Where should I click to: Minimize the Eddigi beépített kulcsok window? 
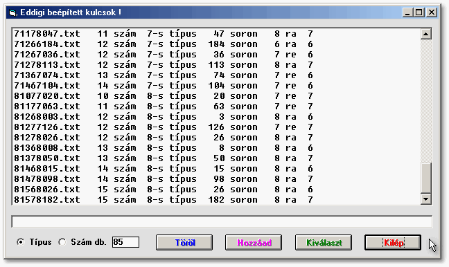(x=407, y=12)
